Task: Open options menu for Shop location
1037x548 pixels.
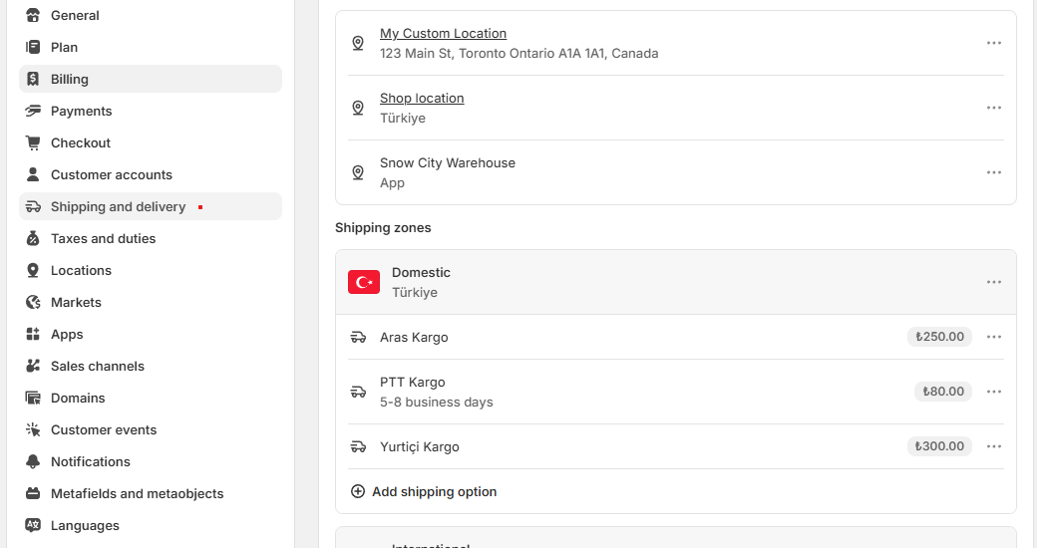Action: coord(993,108)
